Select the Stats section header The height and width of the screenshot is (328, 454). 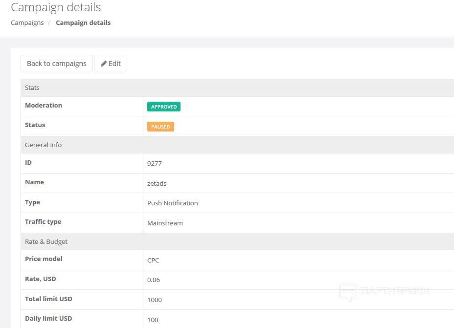(x=32, y=88)
